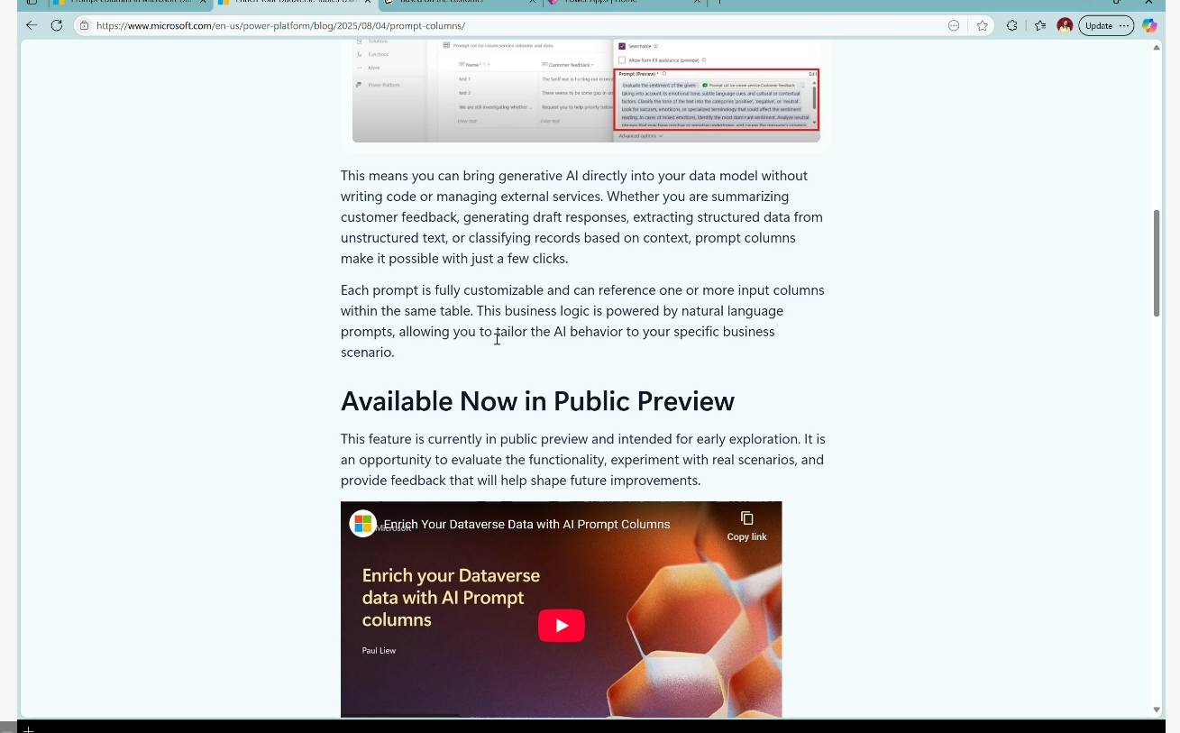View site information via the lock icon
The image size is (1180, 733).
[85, 25]
